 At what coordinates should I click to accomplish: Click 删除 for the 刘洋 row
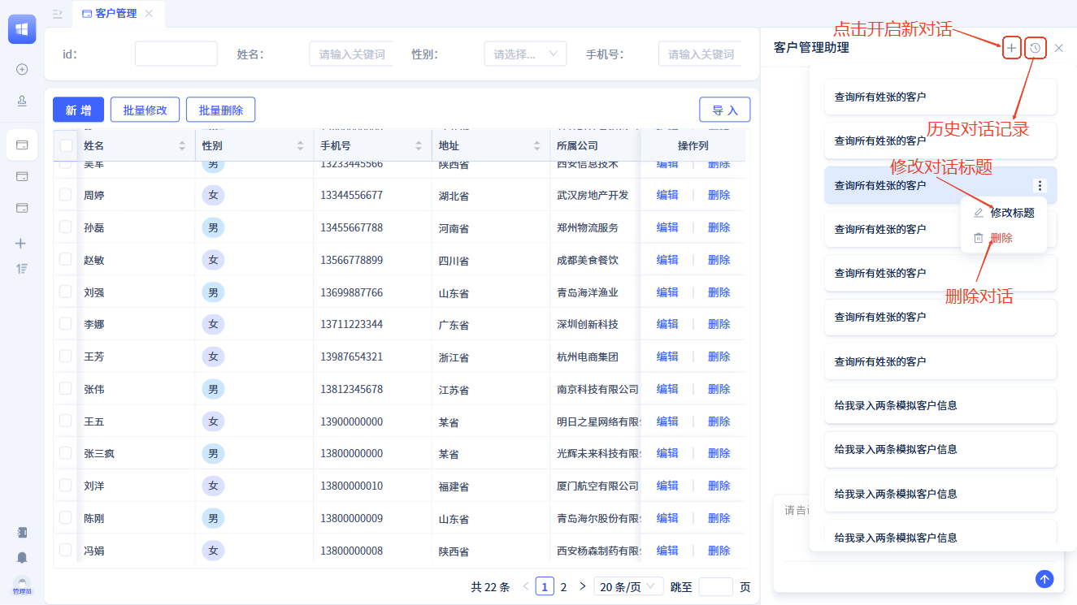pyautogui.click(x=719, y=486)
